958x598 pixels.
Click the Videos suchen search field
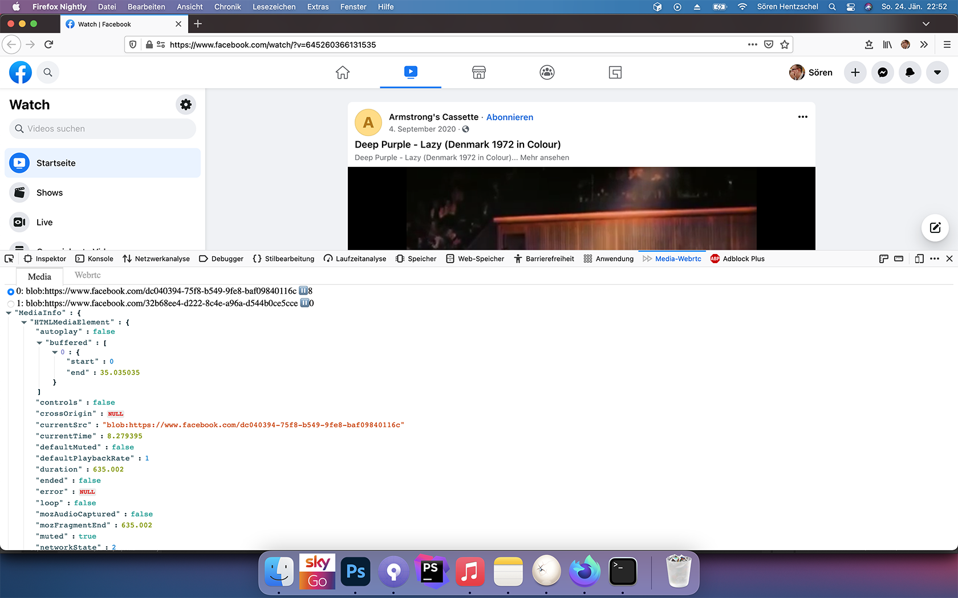103,129
